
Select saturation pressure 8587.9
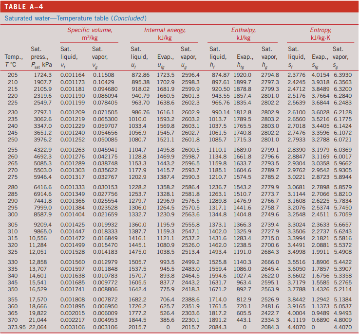pos(43,214)
